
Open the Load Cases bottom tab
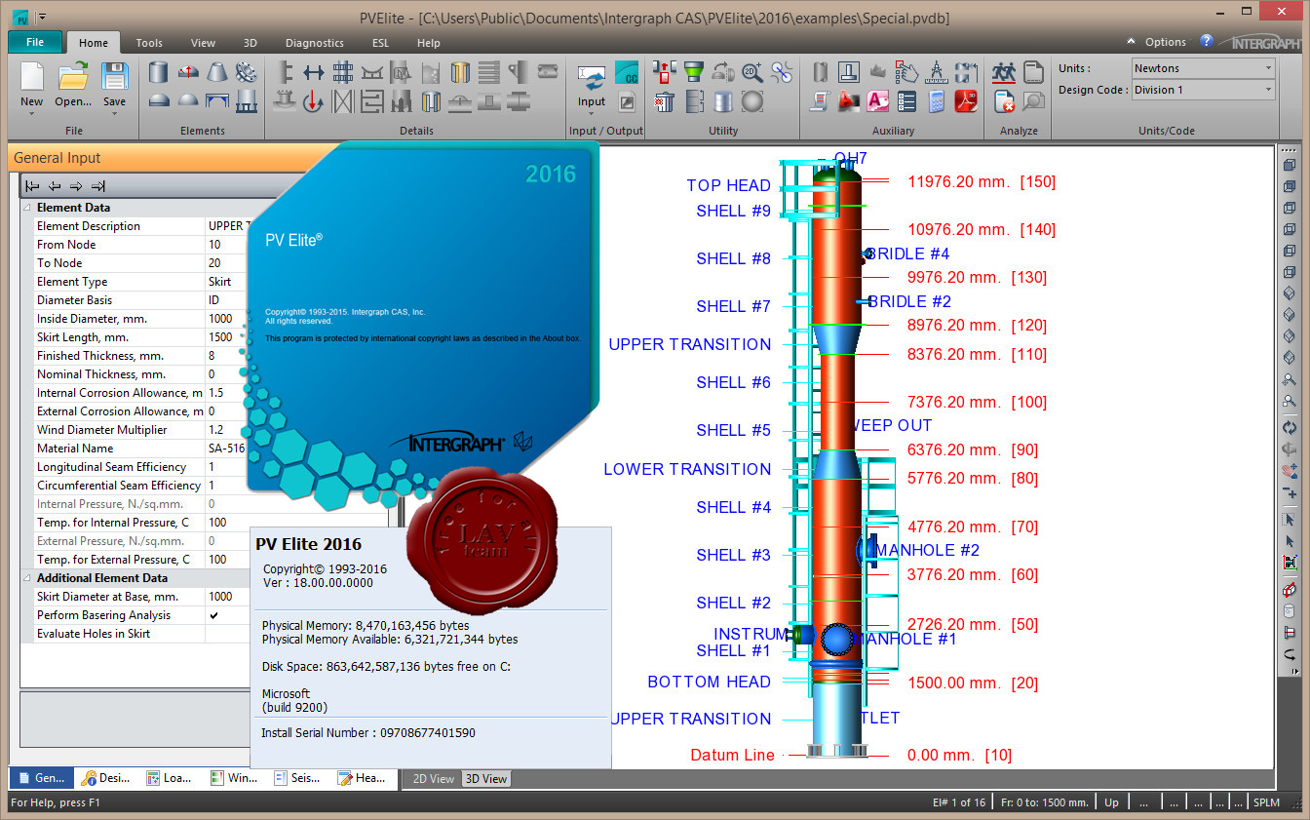click(x=170, y=778)
